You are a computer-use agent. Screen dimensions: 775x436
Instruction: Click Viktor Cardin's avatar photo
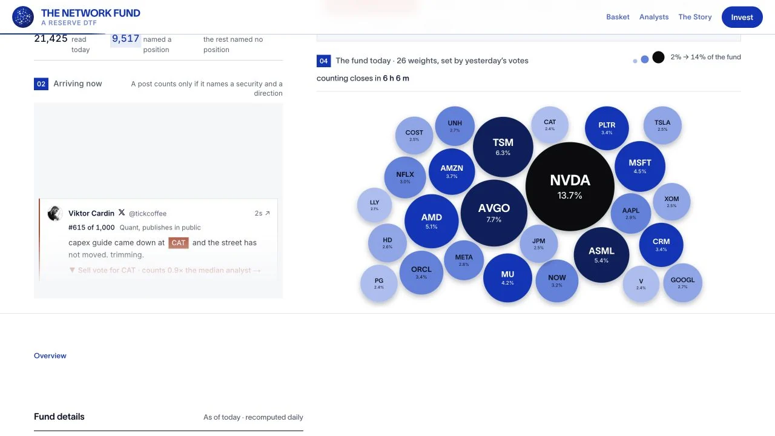pyautogui.click(x=55, y=213)
